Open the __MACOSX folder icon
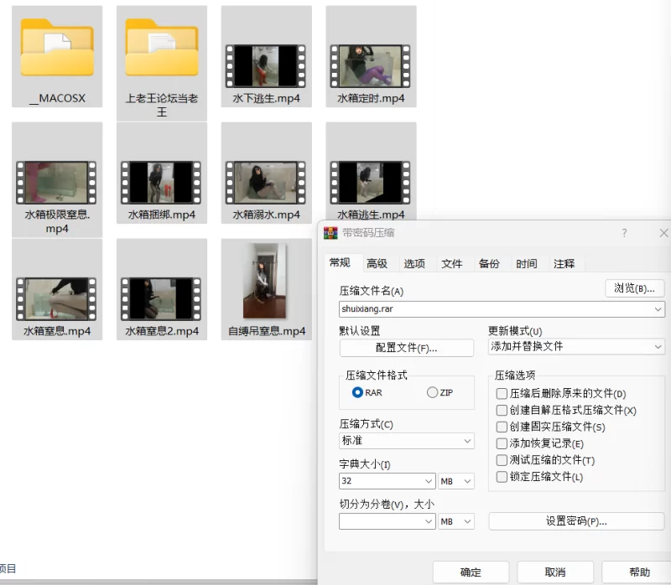This screenshot has width=671, height=585. (57, 48)
